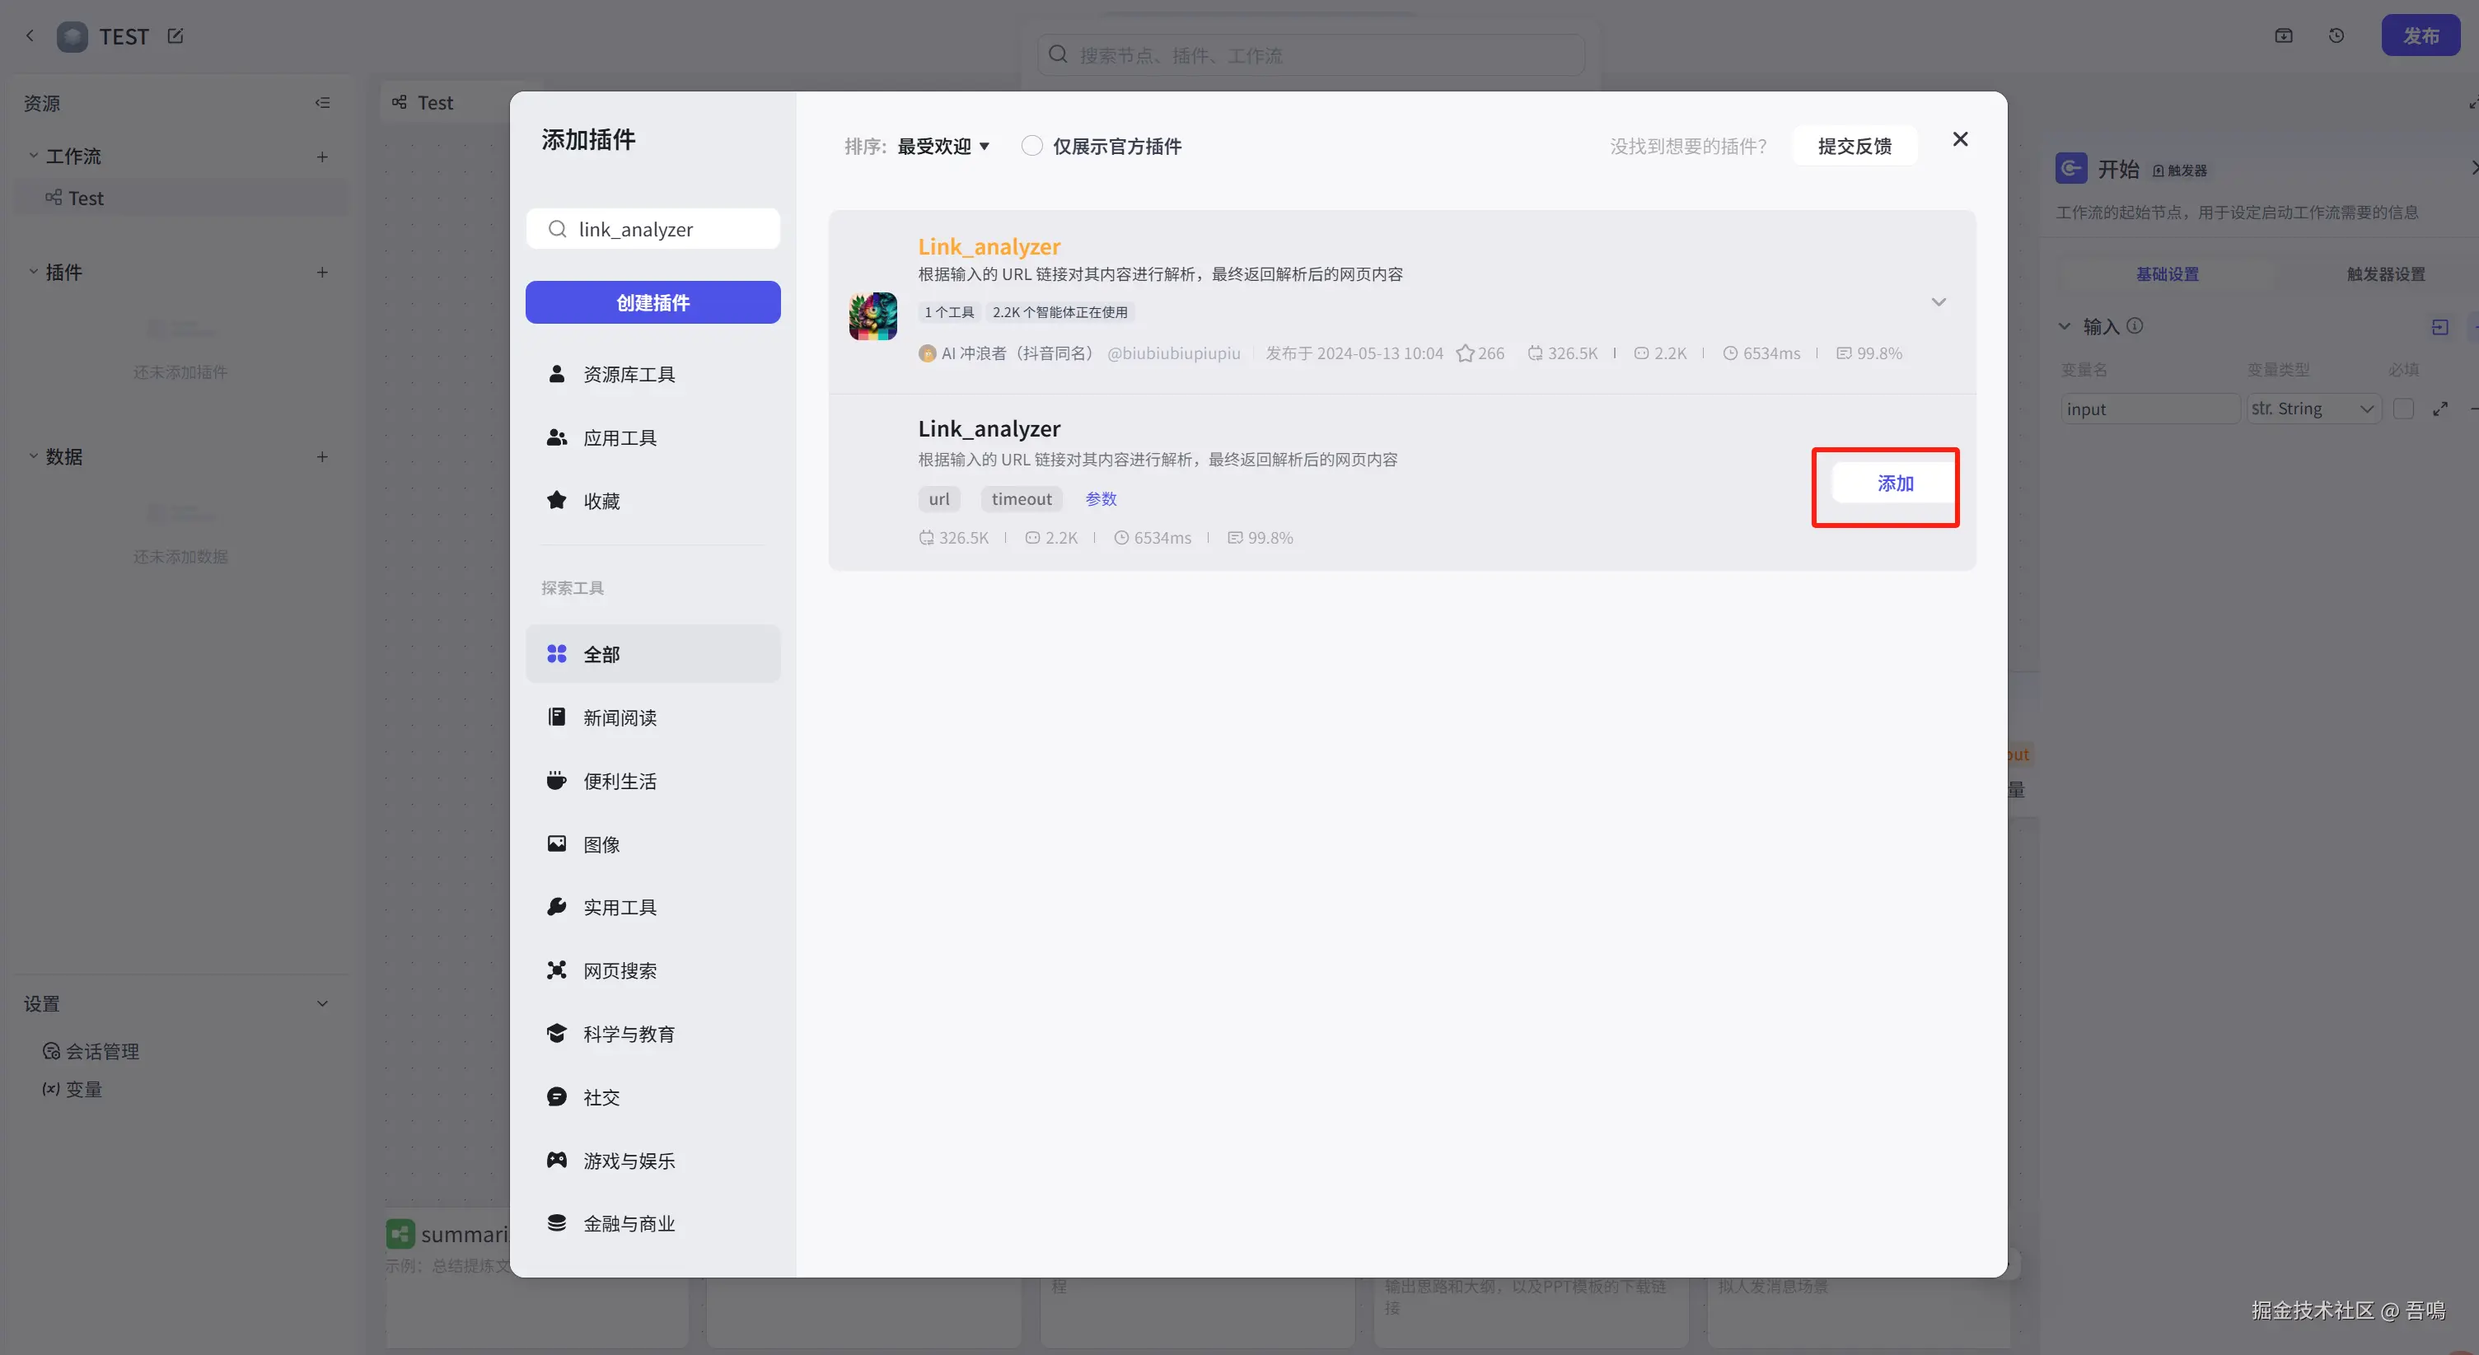Open the history clock icon in header
This screenshot has width=2479, height=1355.
point(2336,35)
